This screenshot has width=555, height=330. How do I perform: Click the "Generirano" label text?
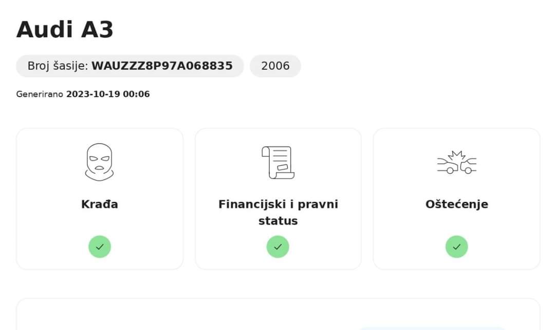tap(40, 94)
